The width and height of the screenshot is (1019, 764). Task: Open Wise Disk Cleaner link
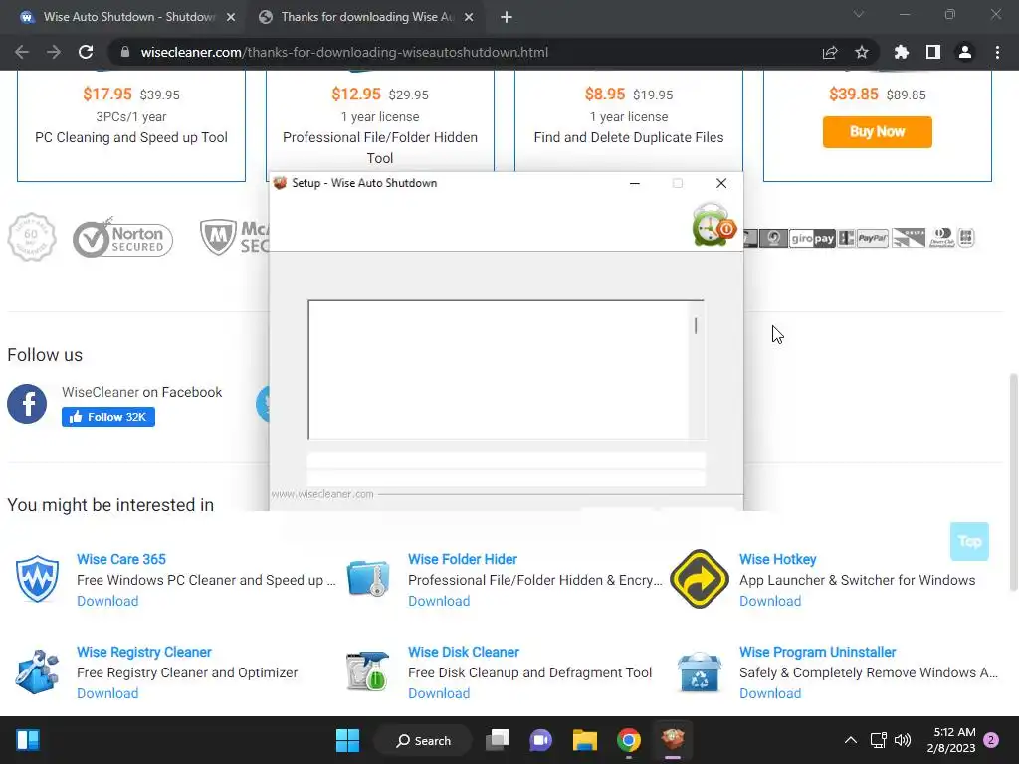coord(464,652)
